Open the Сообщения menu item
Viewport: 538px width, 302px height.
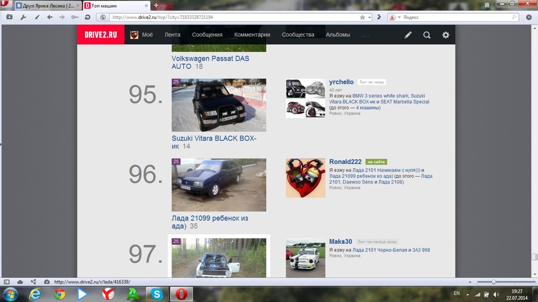coord(207,35)
